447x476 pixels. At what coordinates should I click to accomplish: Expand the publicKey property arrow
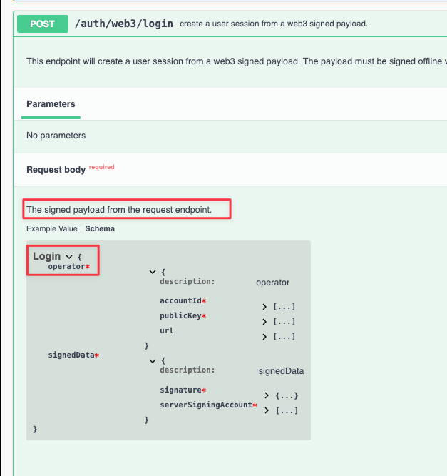(x=265, y=321)
